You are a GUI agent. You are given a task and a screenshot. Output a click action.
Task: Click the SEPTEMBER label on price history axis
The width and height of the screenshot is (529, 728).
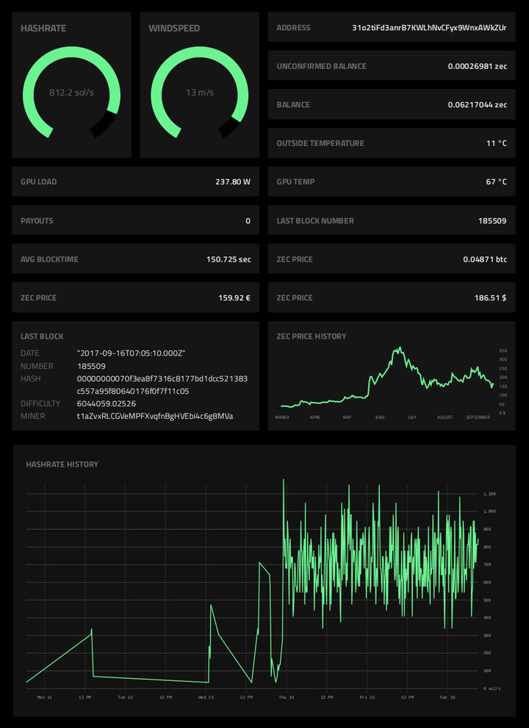(478, 417)
